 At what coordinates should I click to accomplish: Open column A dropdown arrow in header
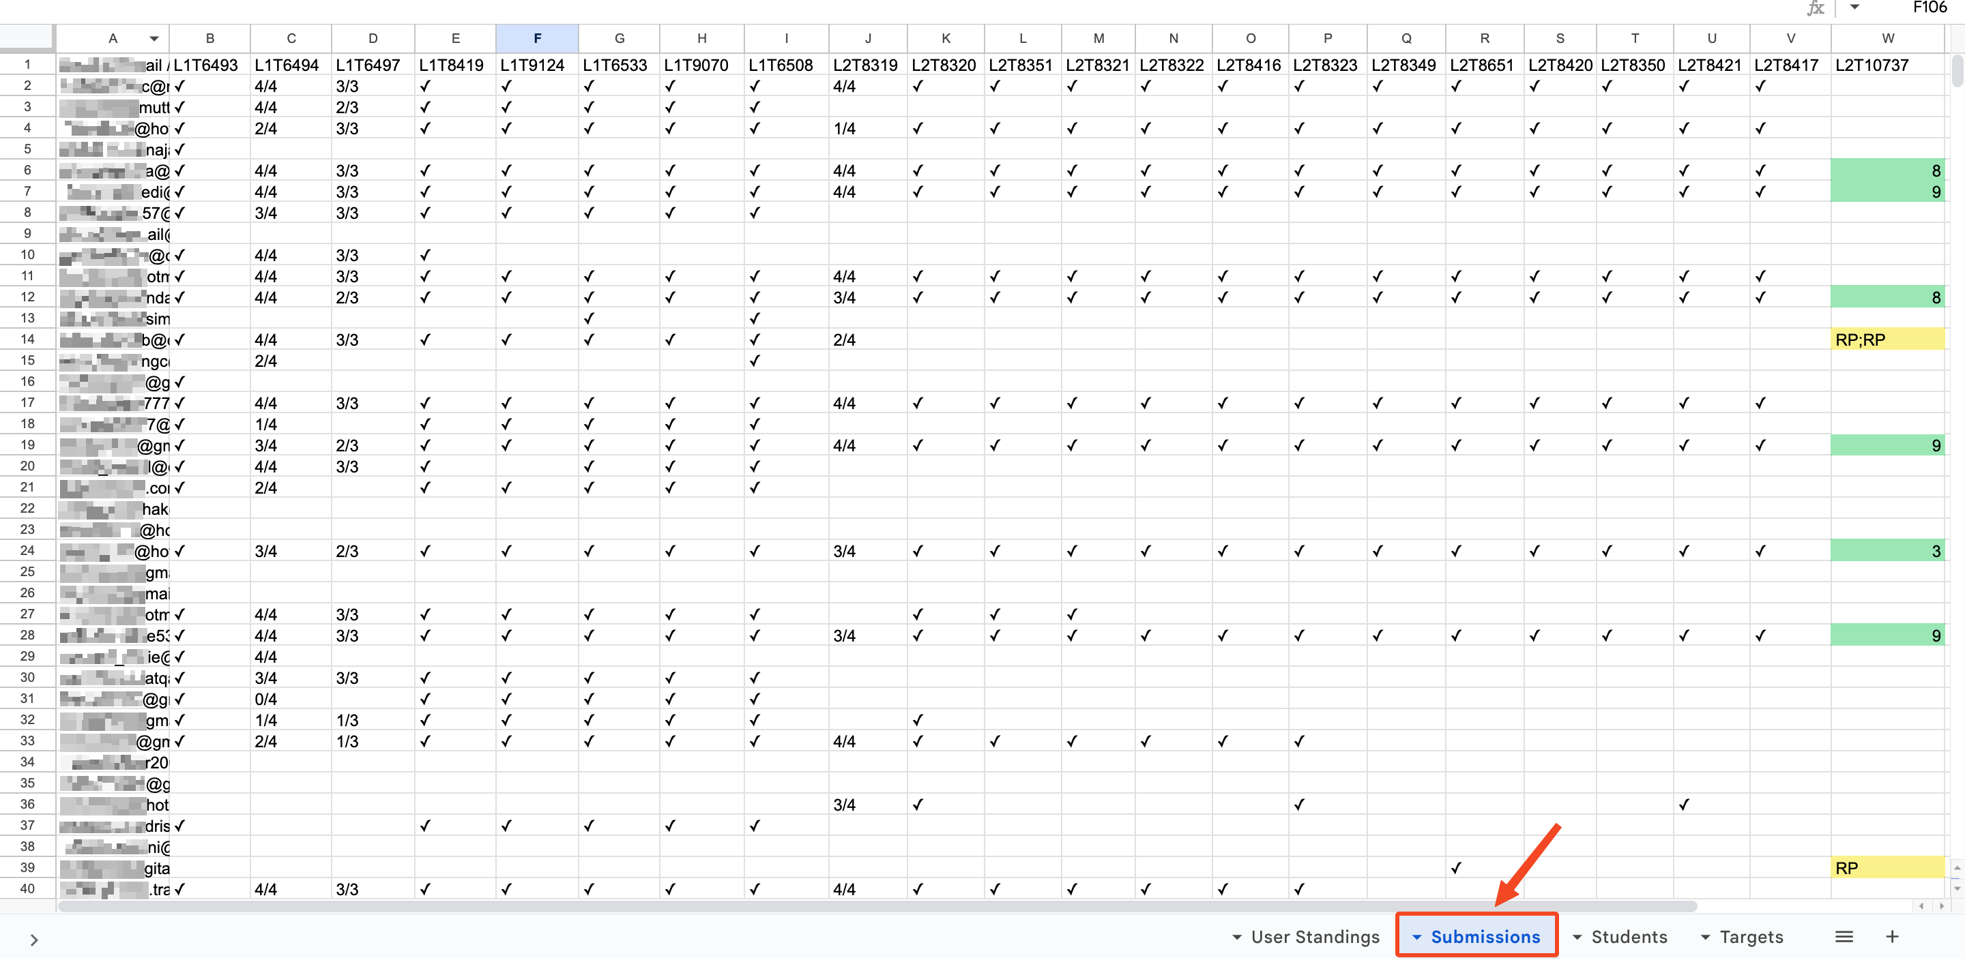point(154,38)
